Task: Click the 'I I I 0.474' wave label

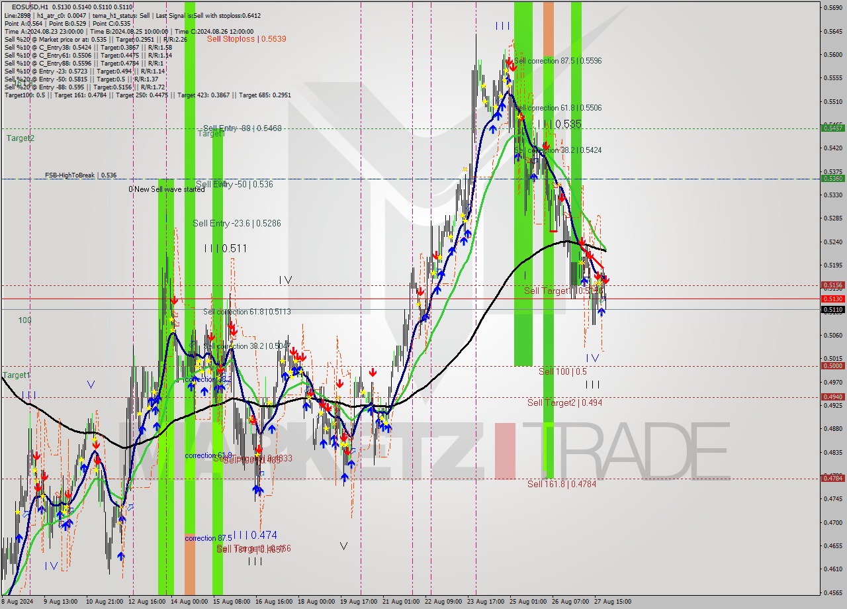Action: (x=255, y=535)
